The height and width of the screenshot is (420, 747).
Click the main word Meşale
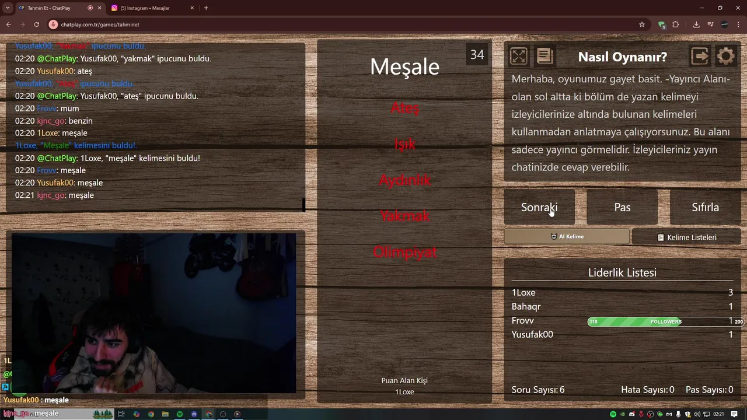coord(404,66)
